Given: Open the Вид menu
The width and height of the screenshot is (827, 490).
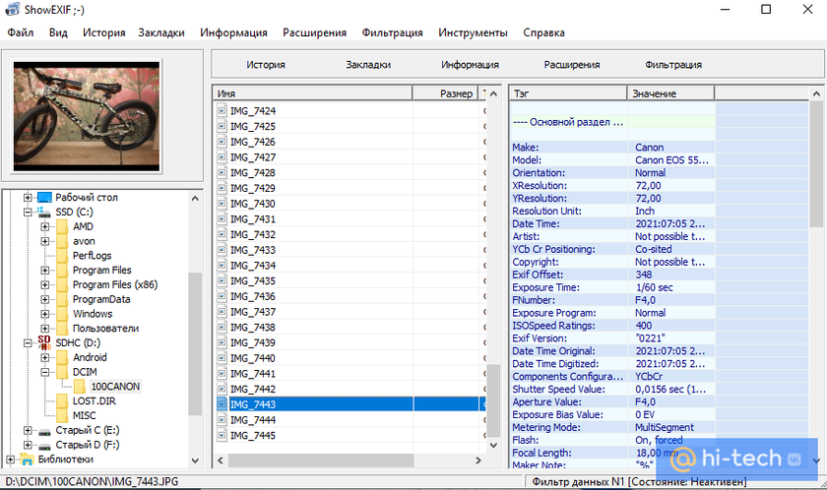Looking at the screenshot, I should [58, 32].
